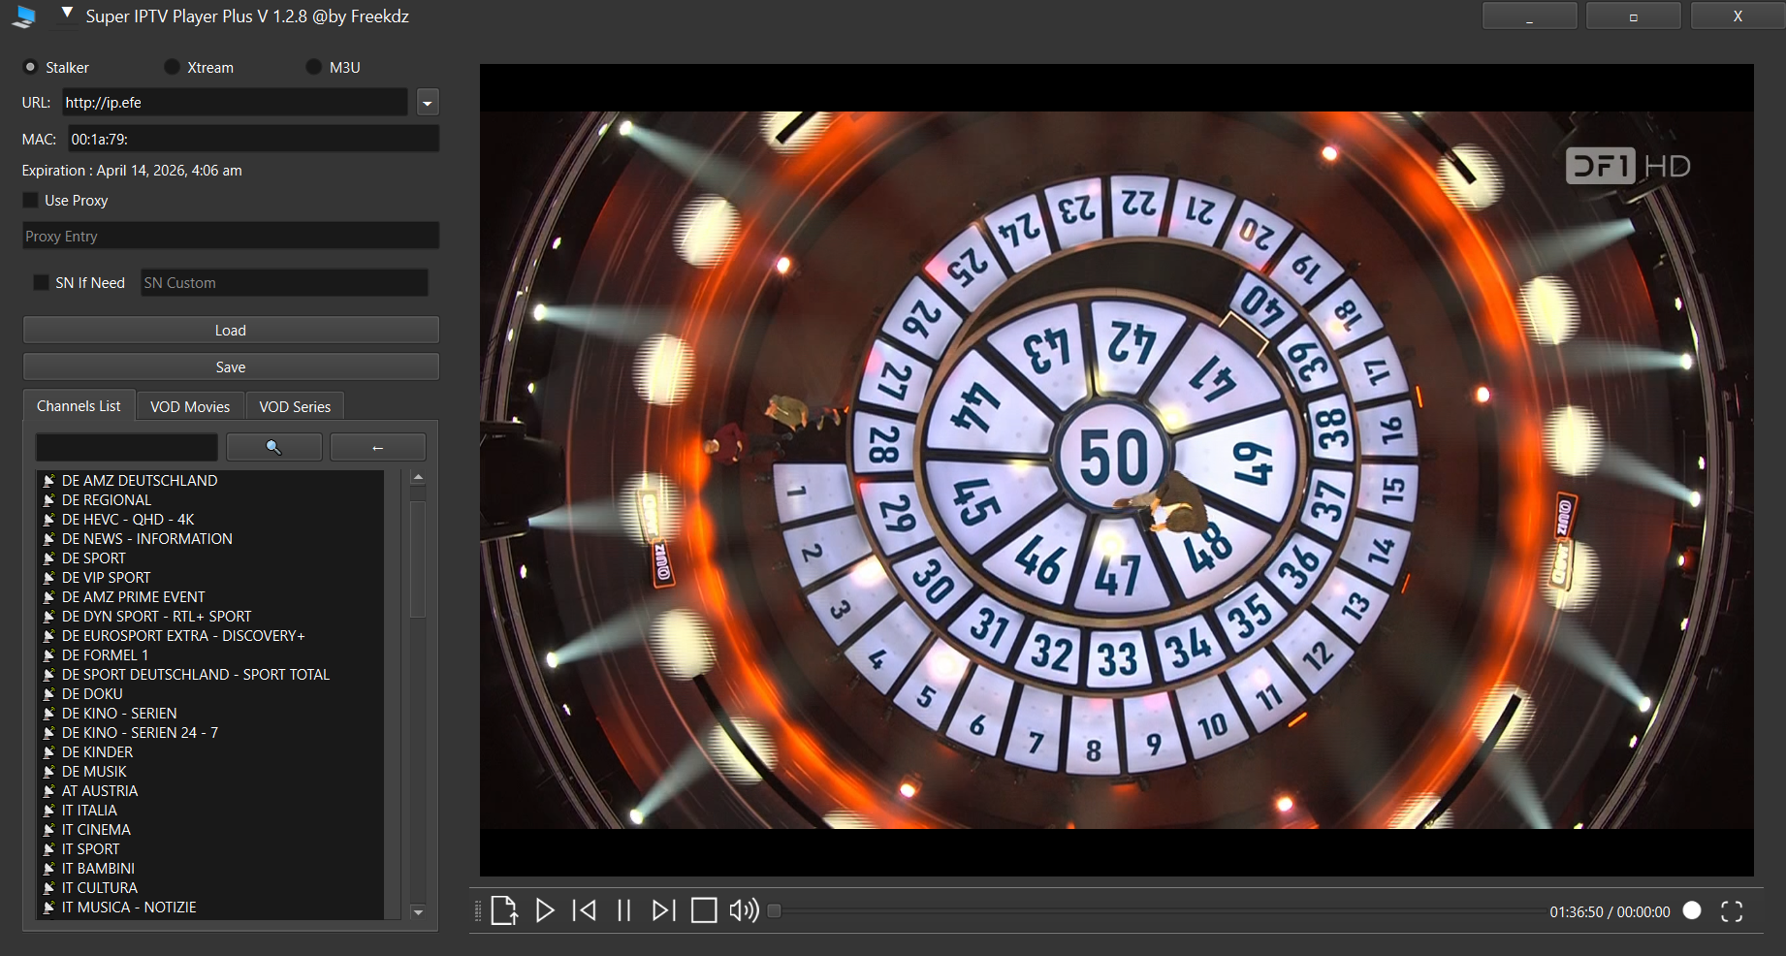Click the playback seek slider handle
1786x956 pixels.
tap(774, 910)
